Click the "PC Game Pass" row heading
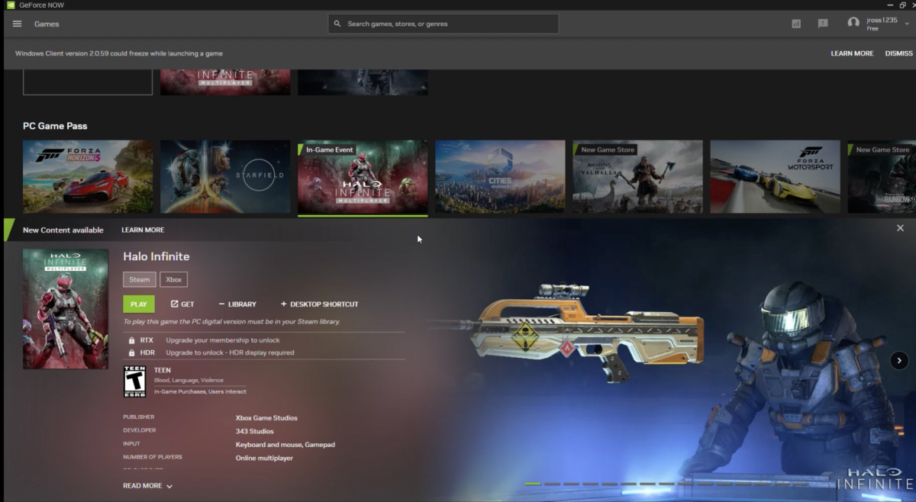 tap(55, 126)
